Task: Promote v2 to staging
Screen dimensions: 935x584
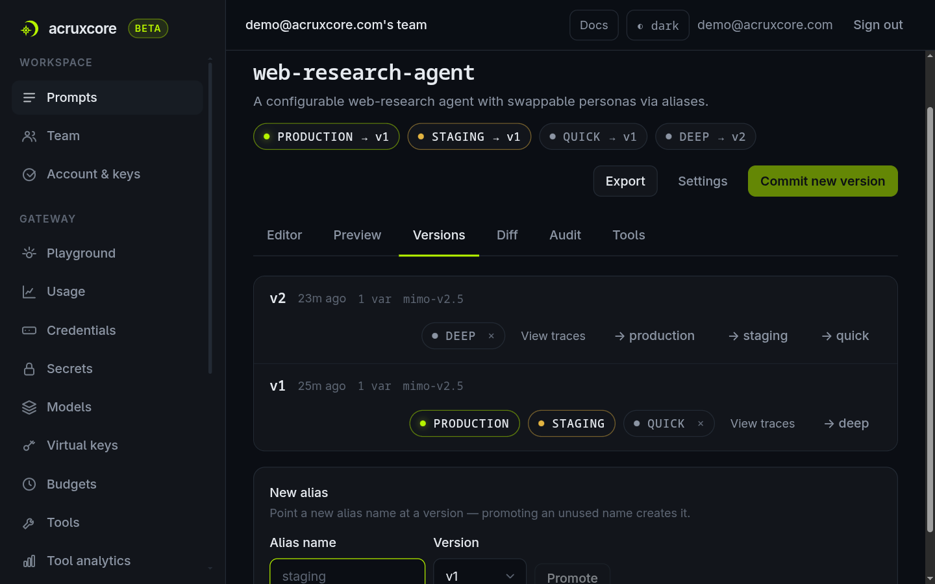Action: 758,336
